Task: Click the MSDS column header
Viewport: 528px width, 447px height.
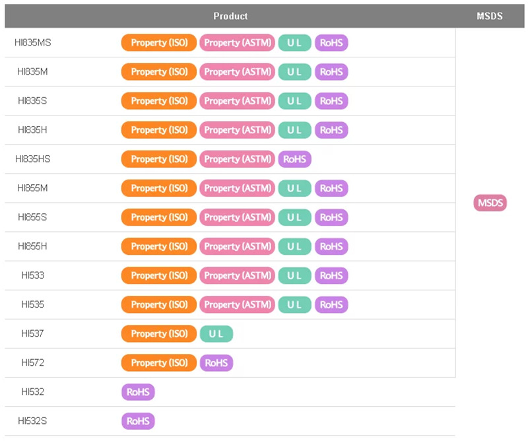Action: (x=490, y=16)
